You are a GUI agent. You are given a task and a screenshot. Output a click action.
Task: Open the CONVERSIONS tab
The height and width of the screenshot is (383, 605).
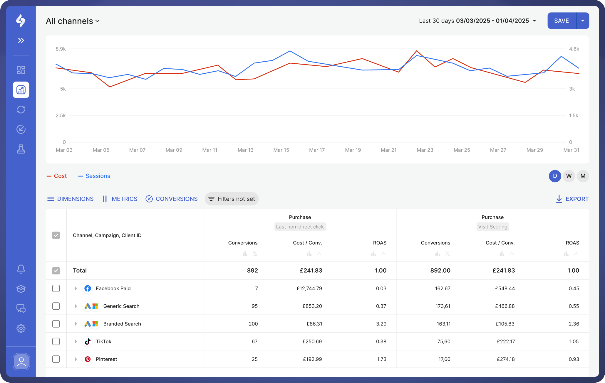point(172,199)
